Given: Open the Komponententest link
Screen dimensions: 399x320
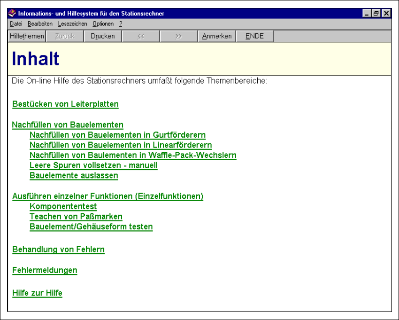Looking at the screenshot, I should [63, 206].
